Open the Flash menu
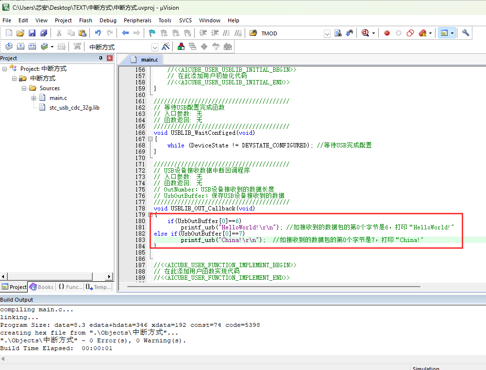Image resolution: width=486 pixels, height=370 pixels. point(85,20)
